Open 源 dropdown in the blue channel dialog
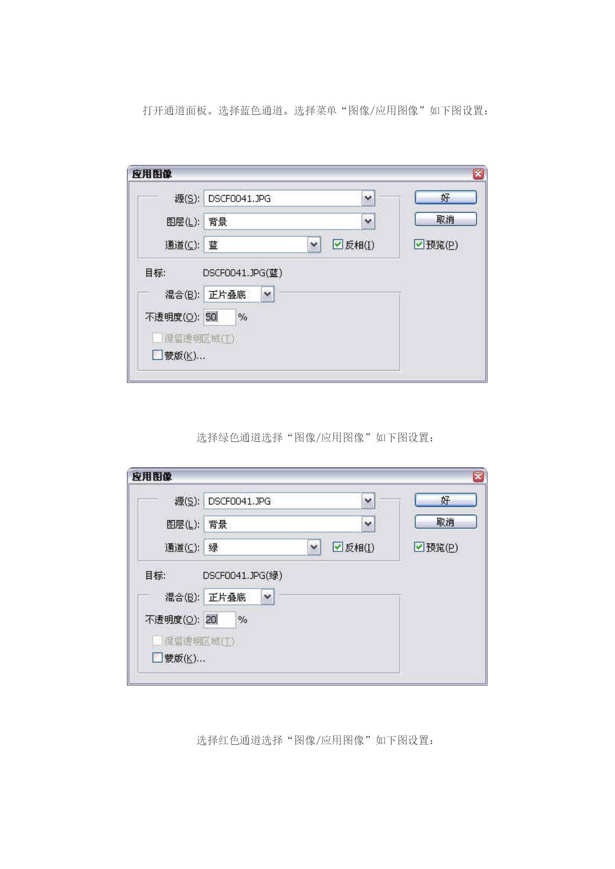The image size is (615, 869). 368,198
